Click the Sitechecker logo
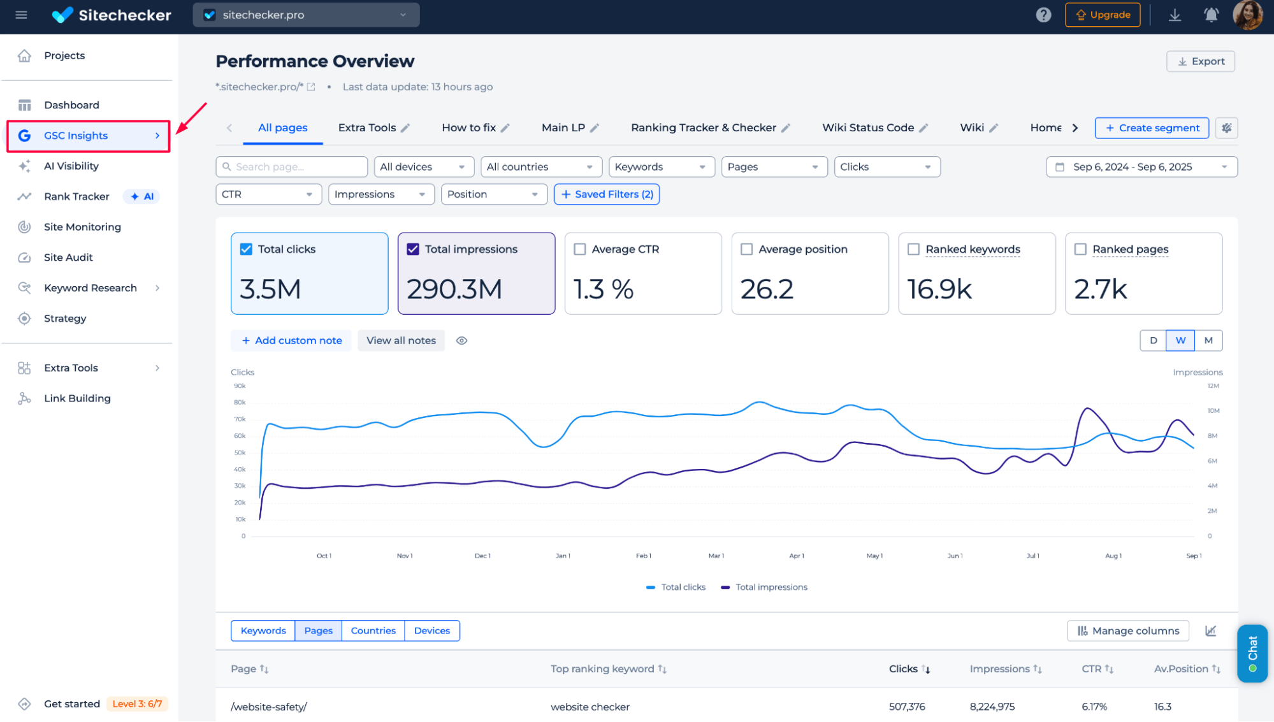 [112, 15]
